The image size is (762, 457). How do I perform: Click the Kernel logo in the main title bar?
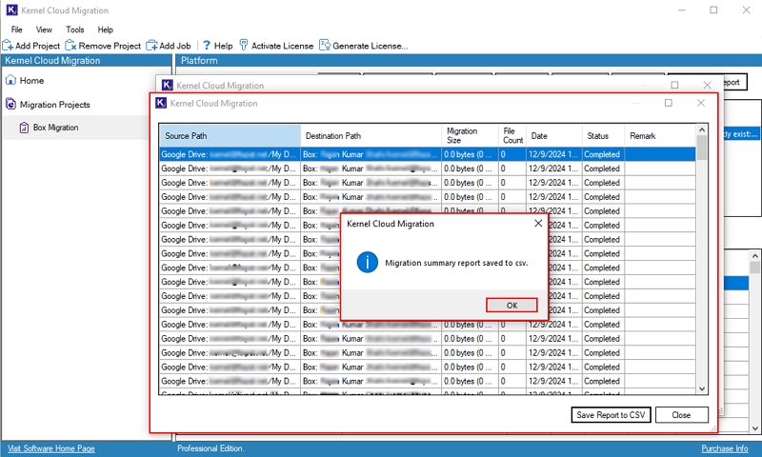tap(11, 10)
